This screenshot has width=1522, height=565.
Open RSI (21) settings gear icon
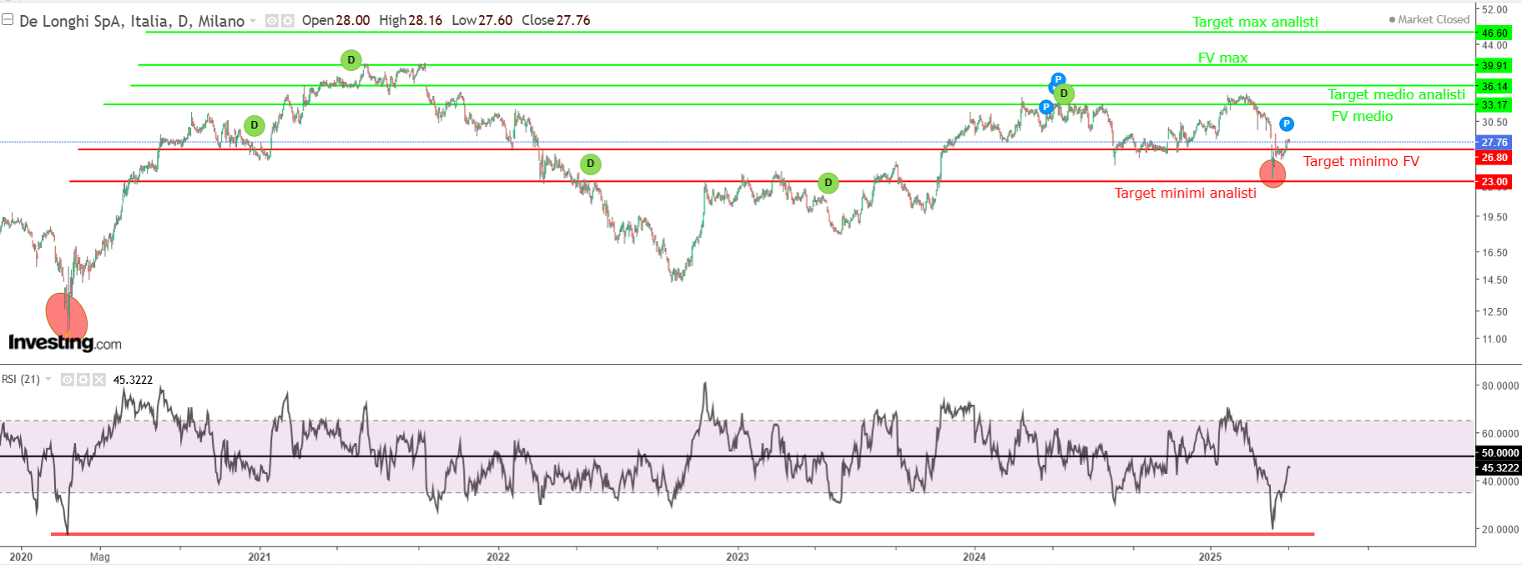click(x=83, y=380)
